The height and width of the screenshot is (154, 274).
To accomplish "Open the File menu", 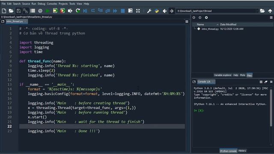I will coord(3,4).
